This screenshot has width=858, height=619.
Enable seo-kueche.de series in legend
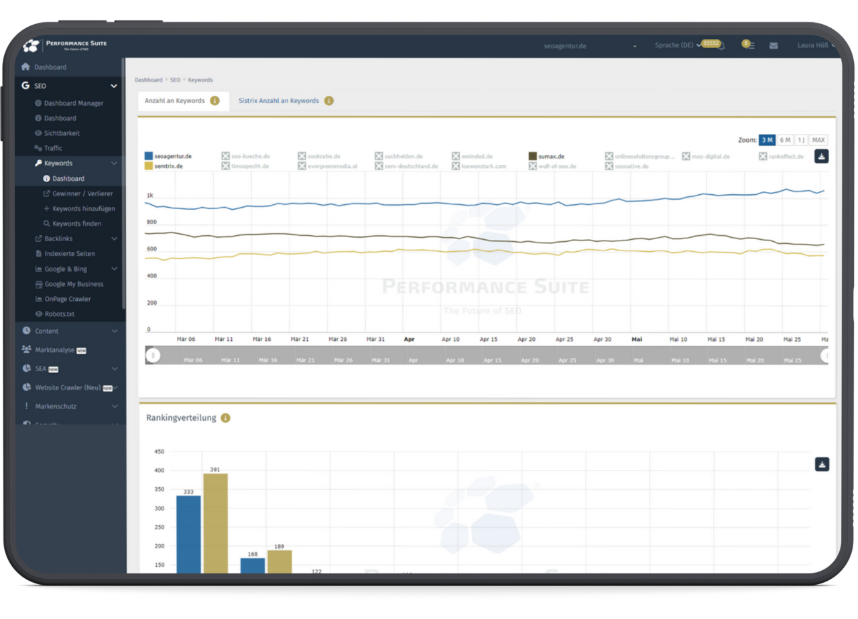pyautogui.click(x=246, y=156)
